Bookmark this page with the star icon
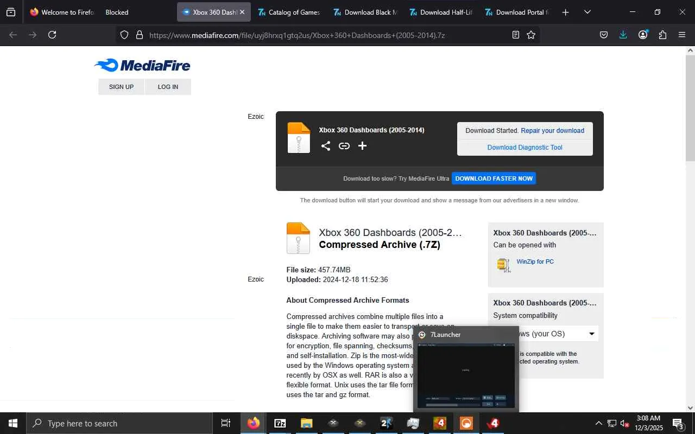Image resolution: width=695 pixels, height=434 pixels. coord(531,35)
